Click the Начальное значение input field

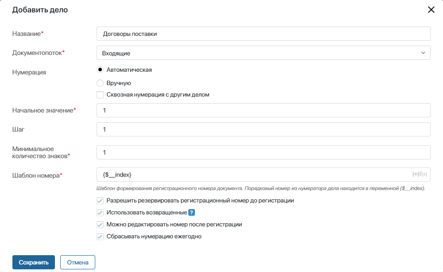click(x=264, y=110)
